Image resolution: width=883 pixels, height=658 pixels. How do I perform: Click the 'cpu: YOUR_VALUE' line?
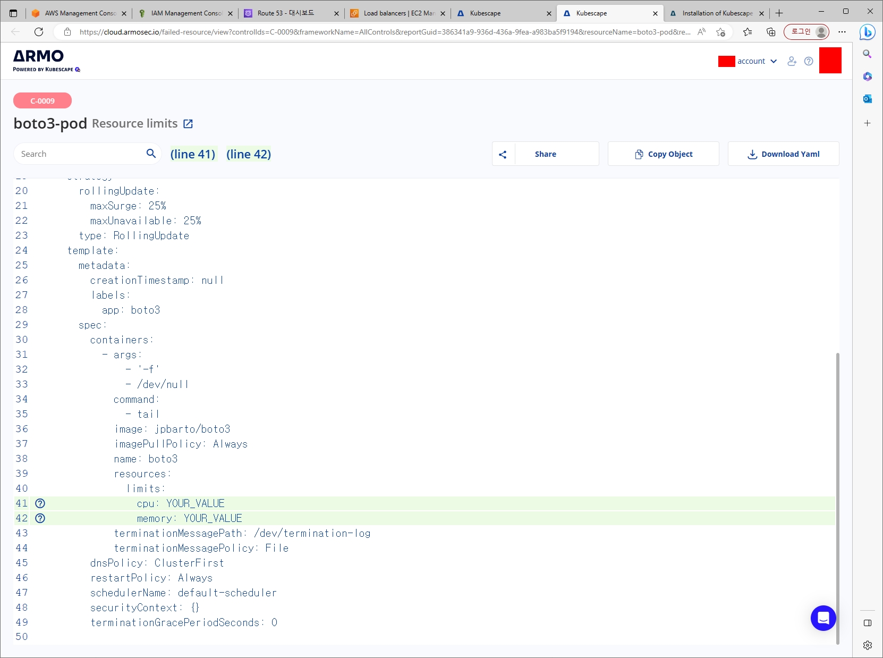pyautogui.click(x=181, y=503)
